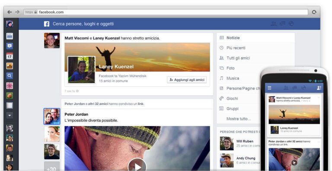This screenshot has height=171, width=332.
Task: Click the 'Aggiungi agli amici' button
Action: tap(187, 80)
